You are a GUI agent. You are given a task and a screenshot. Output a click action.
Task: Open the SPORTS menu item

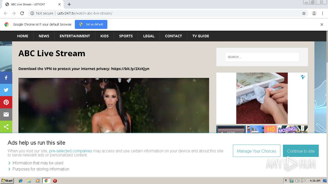[126, 36]
